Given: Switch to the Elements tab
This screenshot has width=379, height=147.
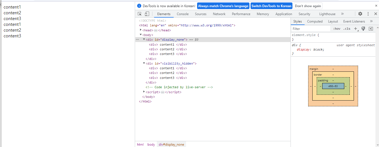Looking at the screenshot, I should (x=164, y=14).
